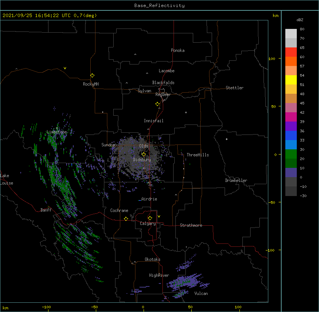Pick the blue 36 dBZ legend swatch
Viewport: 319px width, 312px height.
click(291, 135)
